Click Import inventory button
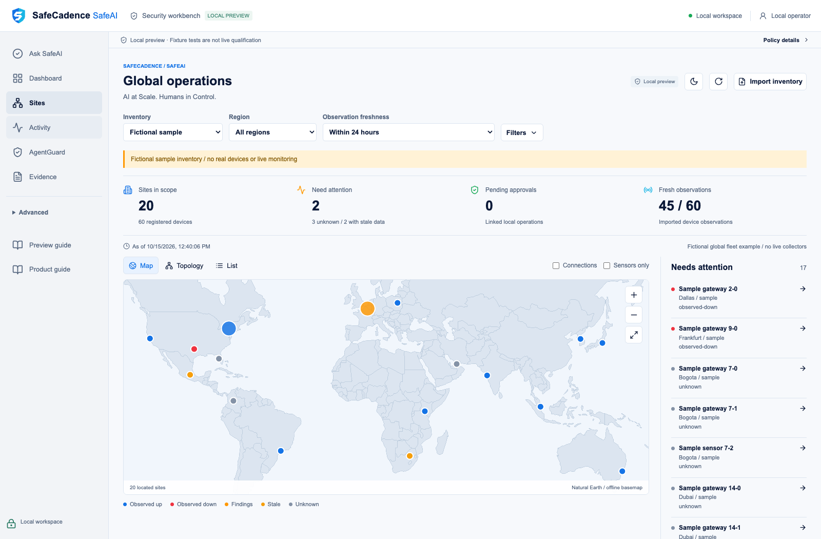 (770, 82)
